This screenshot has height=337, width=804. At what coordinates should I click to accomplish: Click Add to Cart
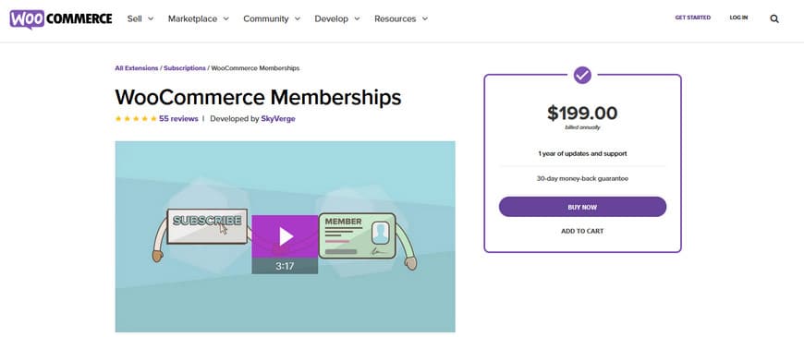pos(582,231)
